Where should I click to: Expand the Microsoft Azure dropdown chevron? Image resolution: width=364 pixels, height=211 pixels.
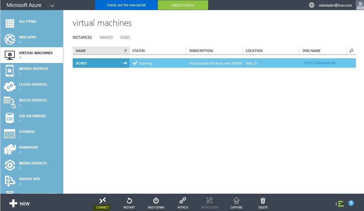(52, 5)
